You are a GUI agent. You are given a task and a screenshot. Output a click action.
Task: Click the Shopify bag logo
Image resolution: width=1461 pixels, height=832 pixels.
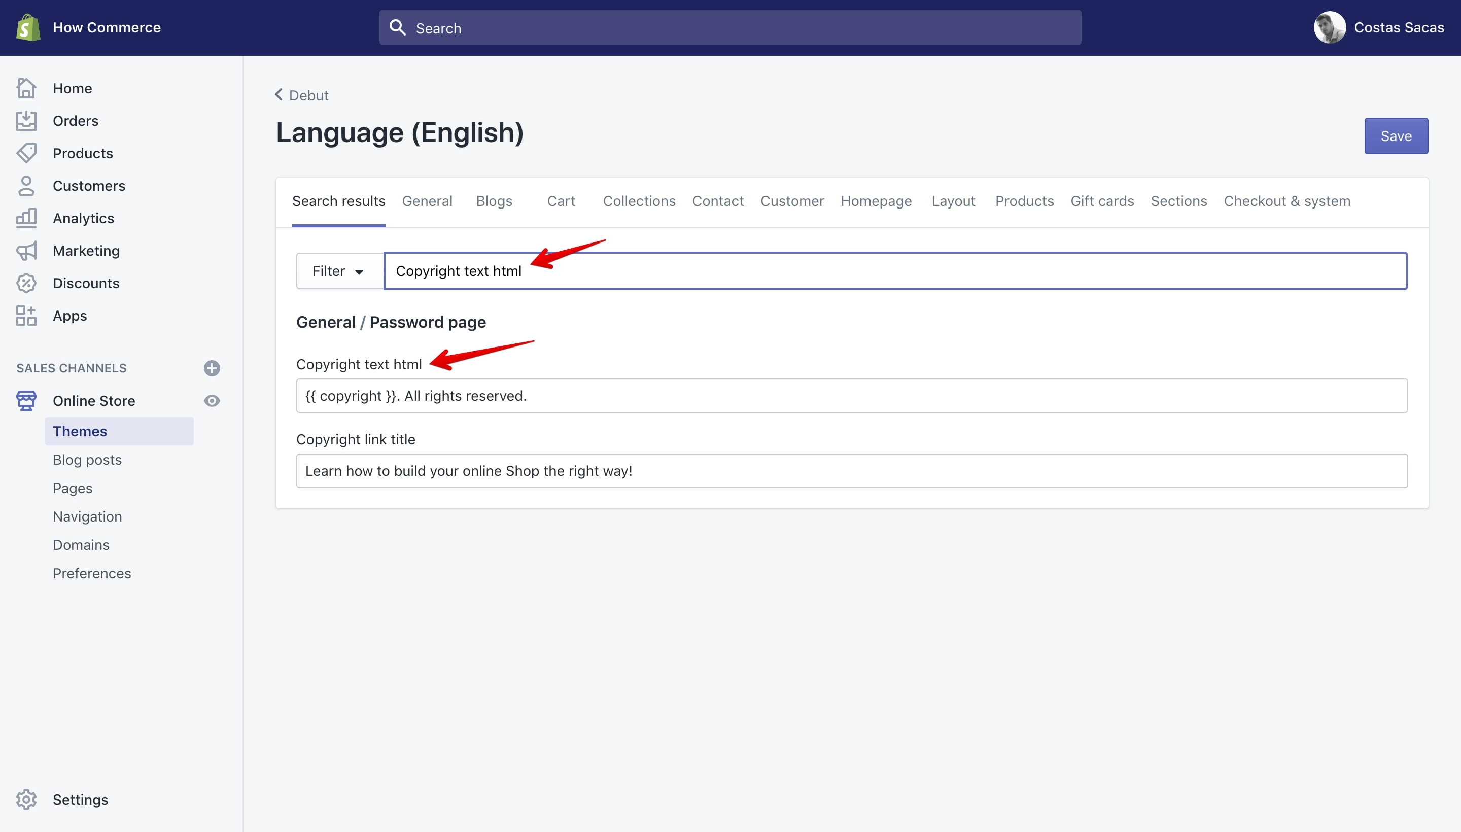coord(28,27)
